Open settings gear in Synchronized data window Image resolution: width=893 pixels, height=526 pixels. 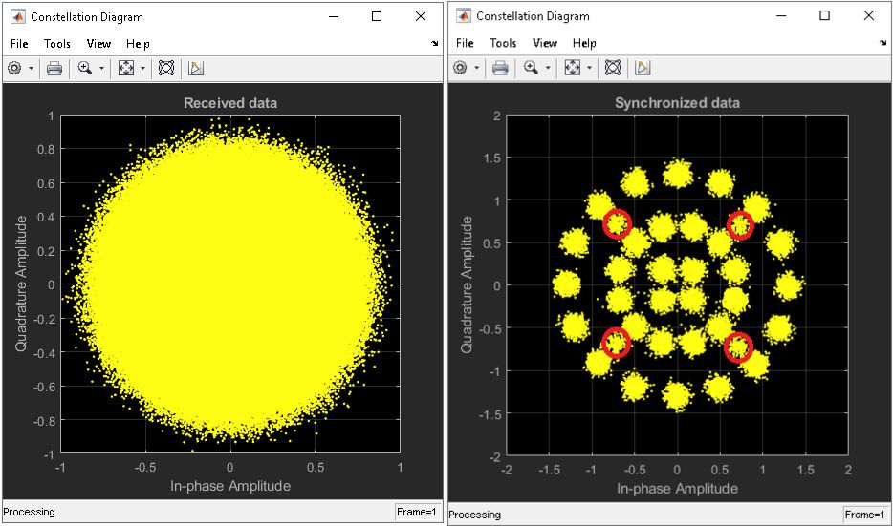pyautogui.click(x=461, y=68)
